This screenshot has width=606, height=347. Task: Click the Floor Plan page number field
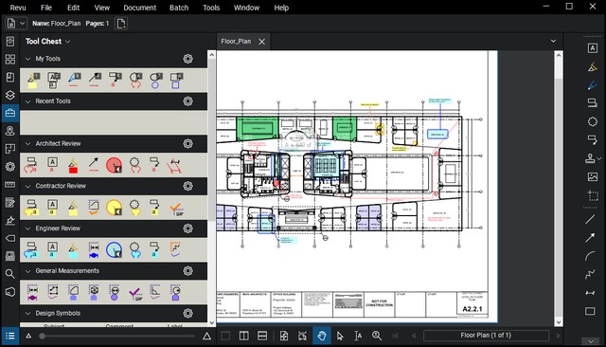point(486,336)
